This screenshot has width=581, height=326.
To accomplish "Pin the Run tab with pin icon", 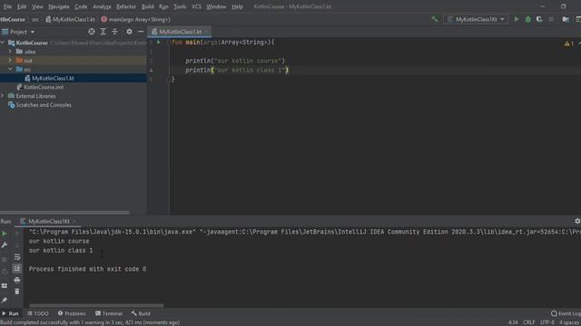I will [x=5, y=300].
